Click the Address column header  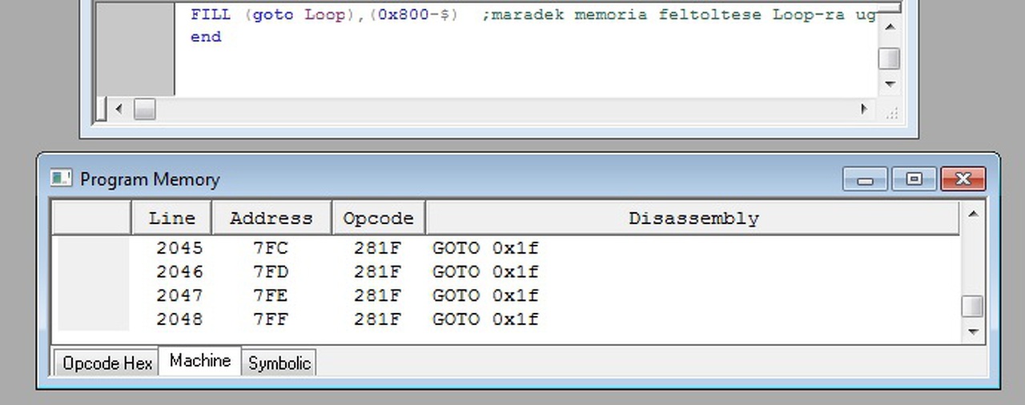click(x=271, y=219)
